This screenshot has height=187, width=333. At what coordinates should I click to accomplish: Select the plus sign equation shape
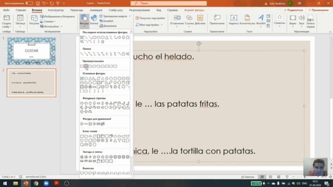point(82,124)
